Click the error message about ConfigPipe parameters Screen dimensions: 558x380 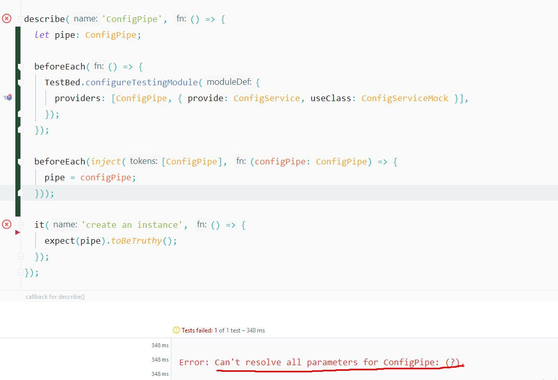322,362
